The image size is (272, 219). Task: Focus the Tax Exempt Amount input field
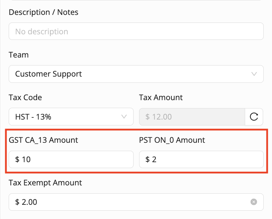128,202
